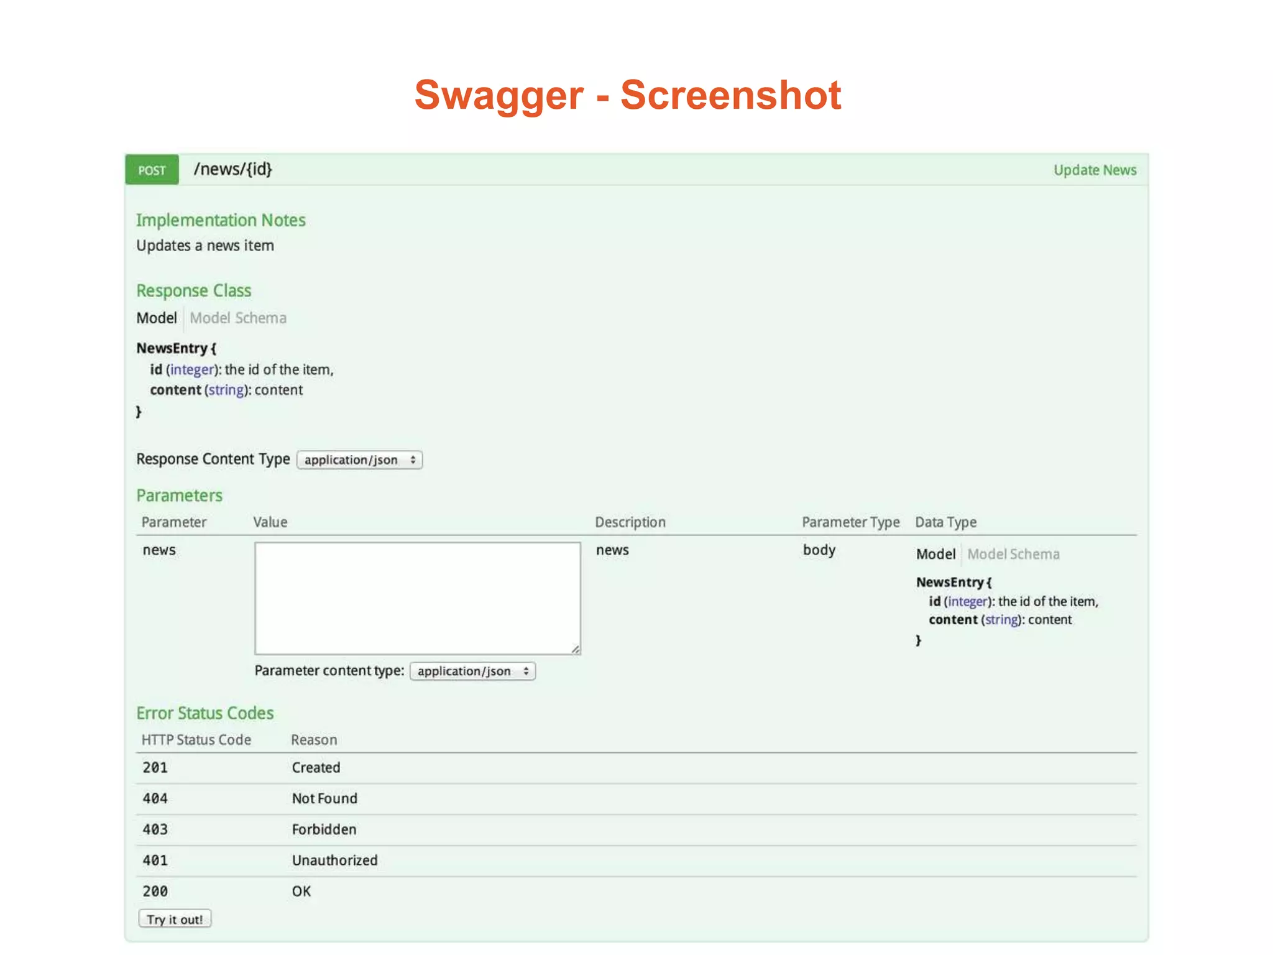Click the 'body' parameter type cell
Viewport: 1273px width, 955px height.
(x=819, y=550)
